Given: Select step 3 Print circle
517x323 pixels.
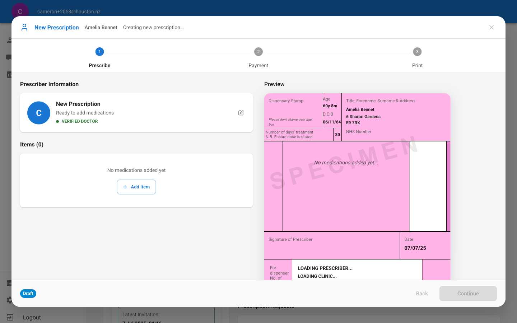Looking at the screenshot, I should (417, 52).
